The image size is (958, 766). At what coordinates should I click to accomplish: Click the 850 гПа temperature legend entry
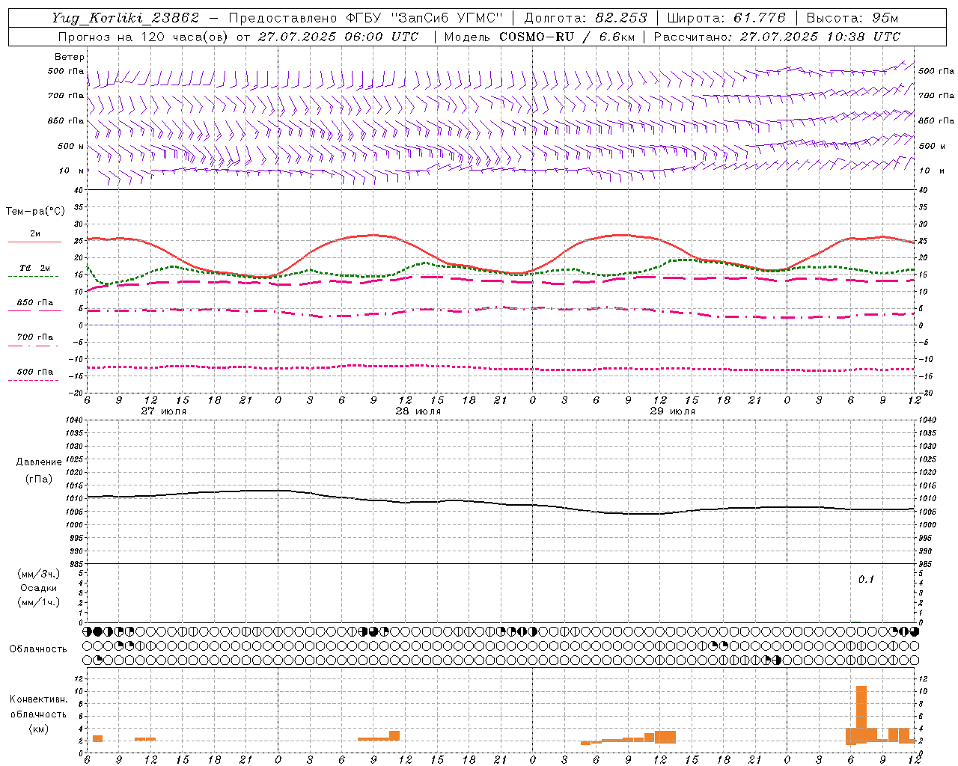pyautogui.click(x=35, y=302)
